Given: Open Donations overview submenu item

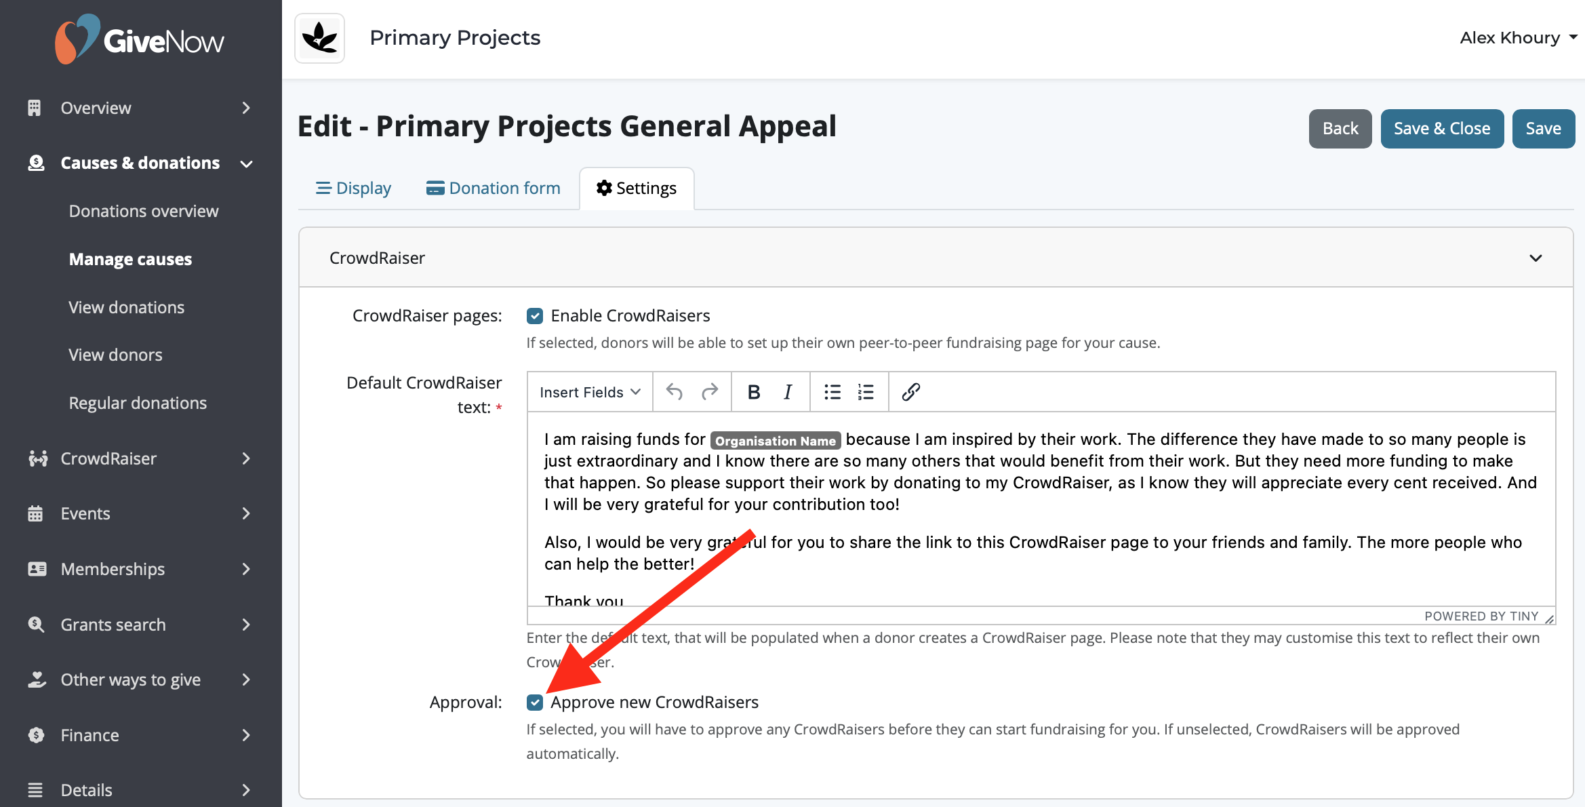Looking at the screenshot, I should (144, 212).
